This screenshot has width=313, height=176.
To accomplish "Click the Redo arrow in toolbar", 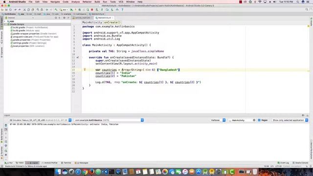I will click(20, 10).
